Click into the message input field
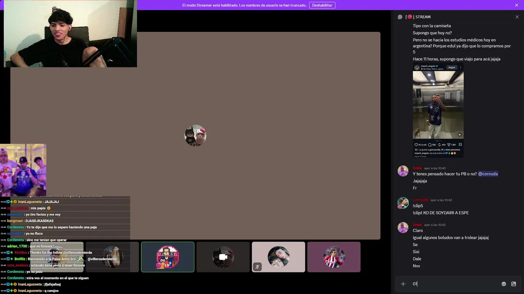Viewport: 524px width, 294px height. click(454, 284)
